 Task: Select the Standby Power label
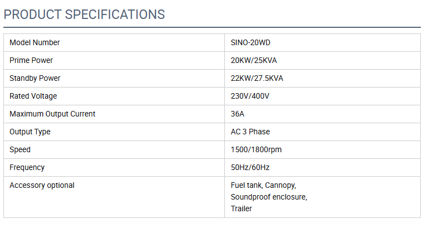tap(35, 78)
